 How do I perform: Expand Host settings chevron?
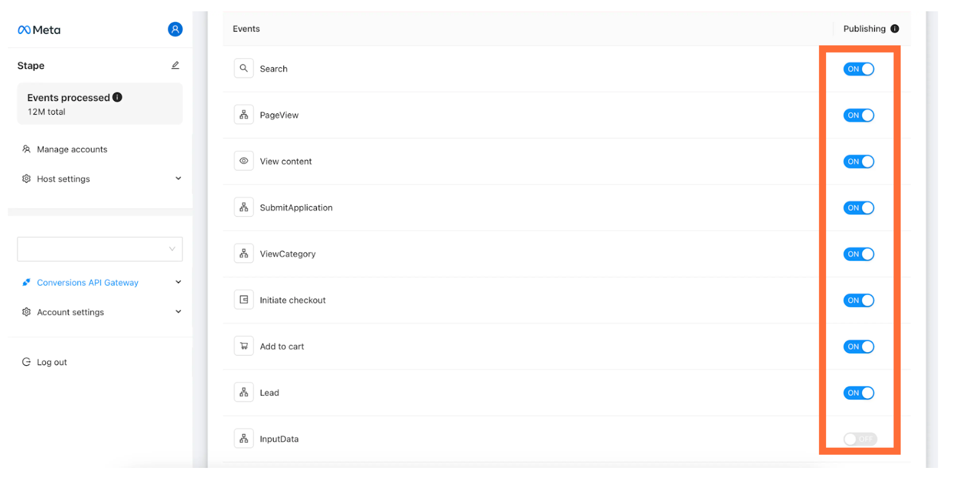[178, 178]
